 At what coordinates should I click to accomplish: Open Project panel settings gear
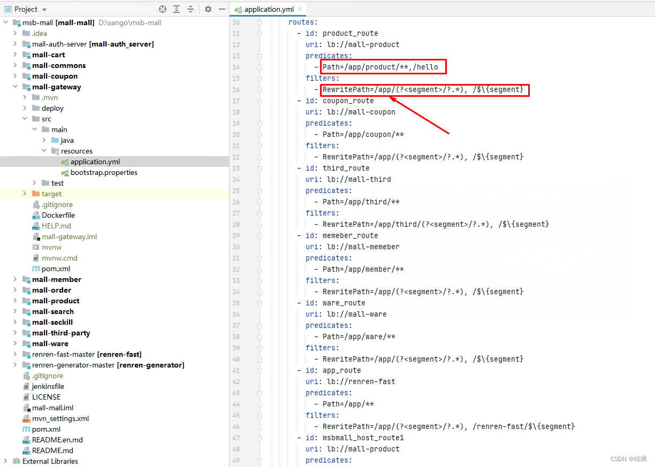click(208, 9)
